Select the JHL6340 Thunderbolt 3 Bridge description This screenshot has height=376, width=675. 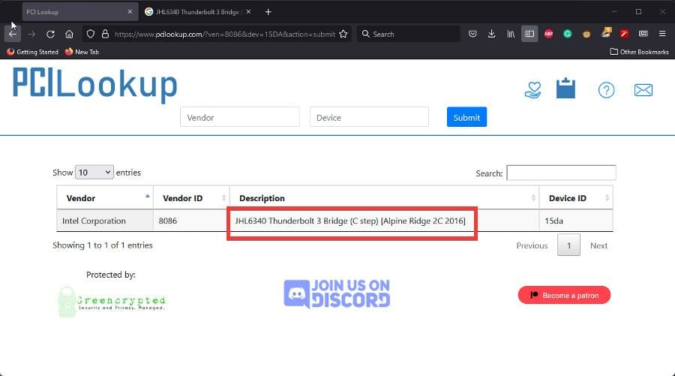tap(350, 221)
